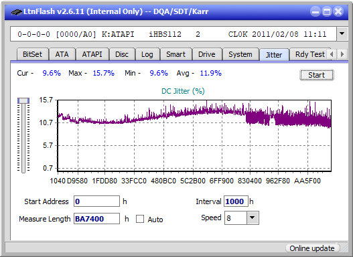Click the drive info text iHBS112
Viewport: 353px width, 257px height.
(165, 34)
